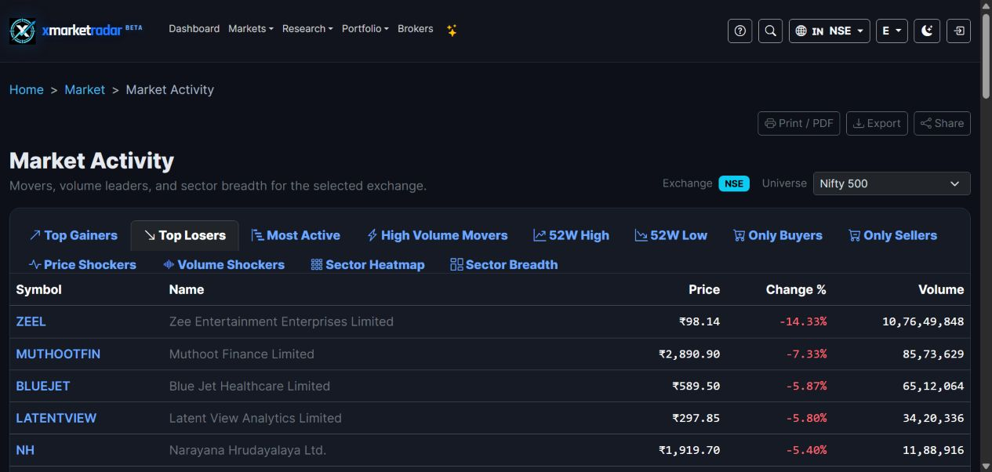992x472 pixels.
Task: Click Blue Jet Healthcare Limited name
Action: 249,386
